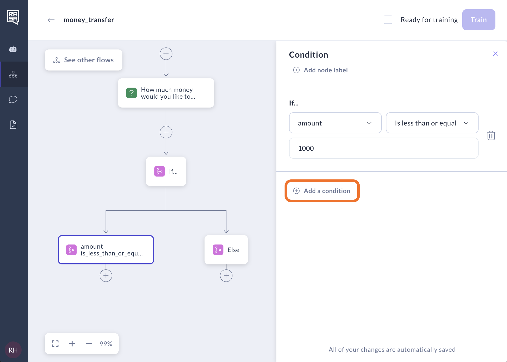Image resolution: width=507 pixels, height=362 pixels.
Task: Zoom out with the minus icon
Action: click(89, 344)
